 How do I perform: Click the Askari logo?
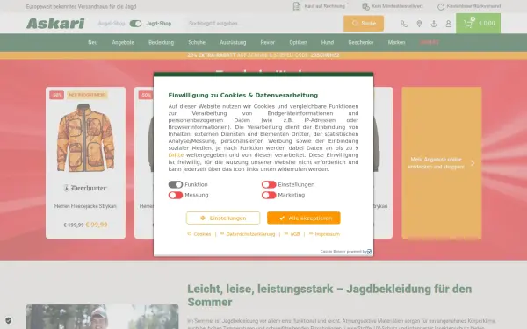55,24
